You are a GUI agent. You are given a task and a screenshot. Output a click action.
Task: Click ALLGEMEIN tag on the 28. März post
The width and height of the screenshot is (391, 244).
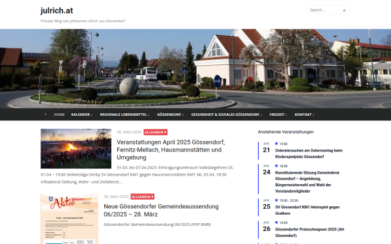(142, 197)
